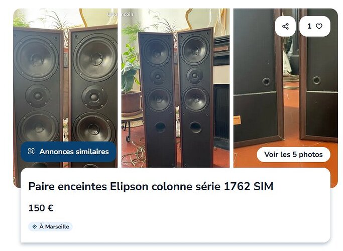The width and height of the screenshot is (343, 251).
Task: Select the À Marseille location chip
Action: point(50,226)
